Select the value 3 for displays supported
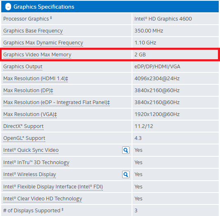The image size is (220, 216). point(136,211)
